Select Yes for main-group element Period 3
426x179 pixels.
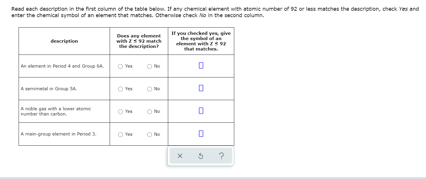(120, 134)
